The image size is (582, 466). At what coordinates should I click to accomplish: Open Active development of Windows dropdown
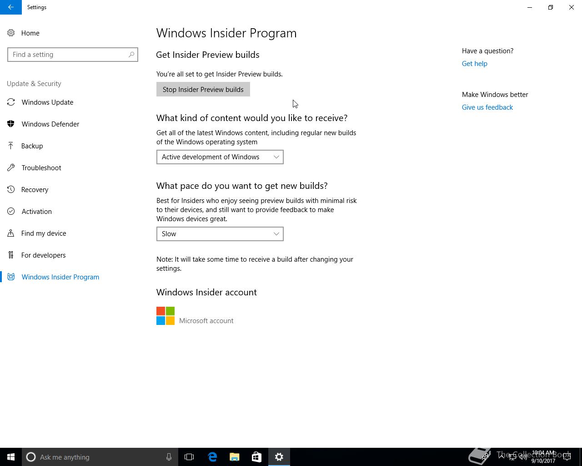(220, 157)
